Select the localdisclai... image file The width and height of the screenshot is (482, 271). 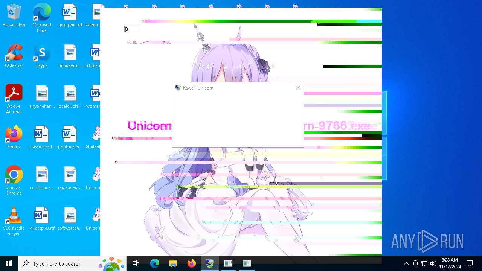[70, 97]
